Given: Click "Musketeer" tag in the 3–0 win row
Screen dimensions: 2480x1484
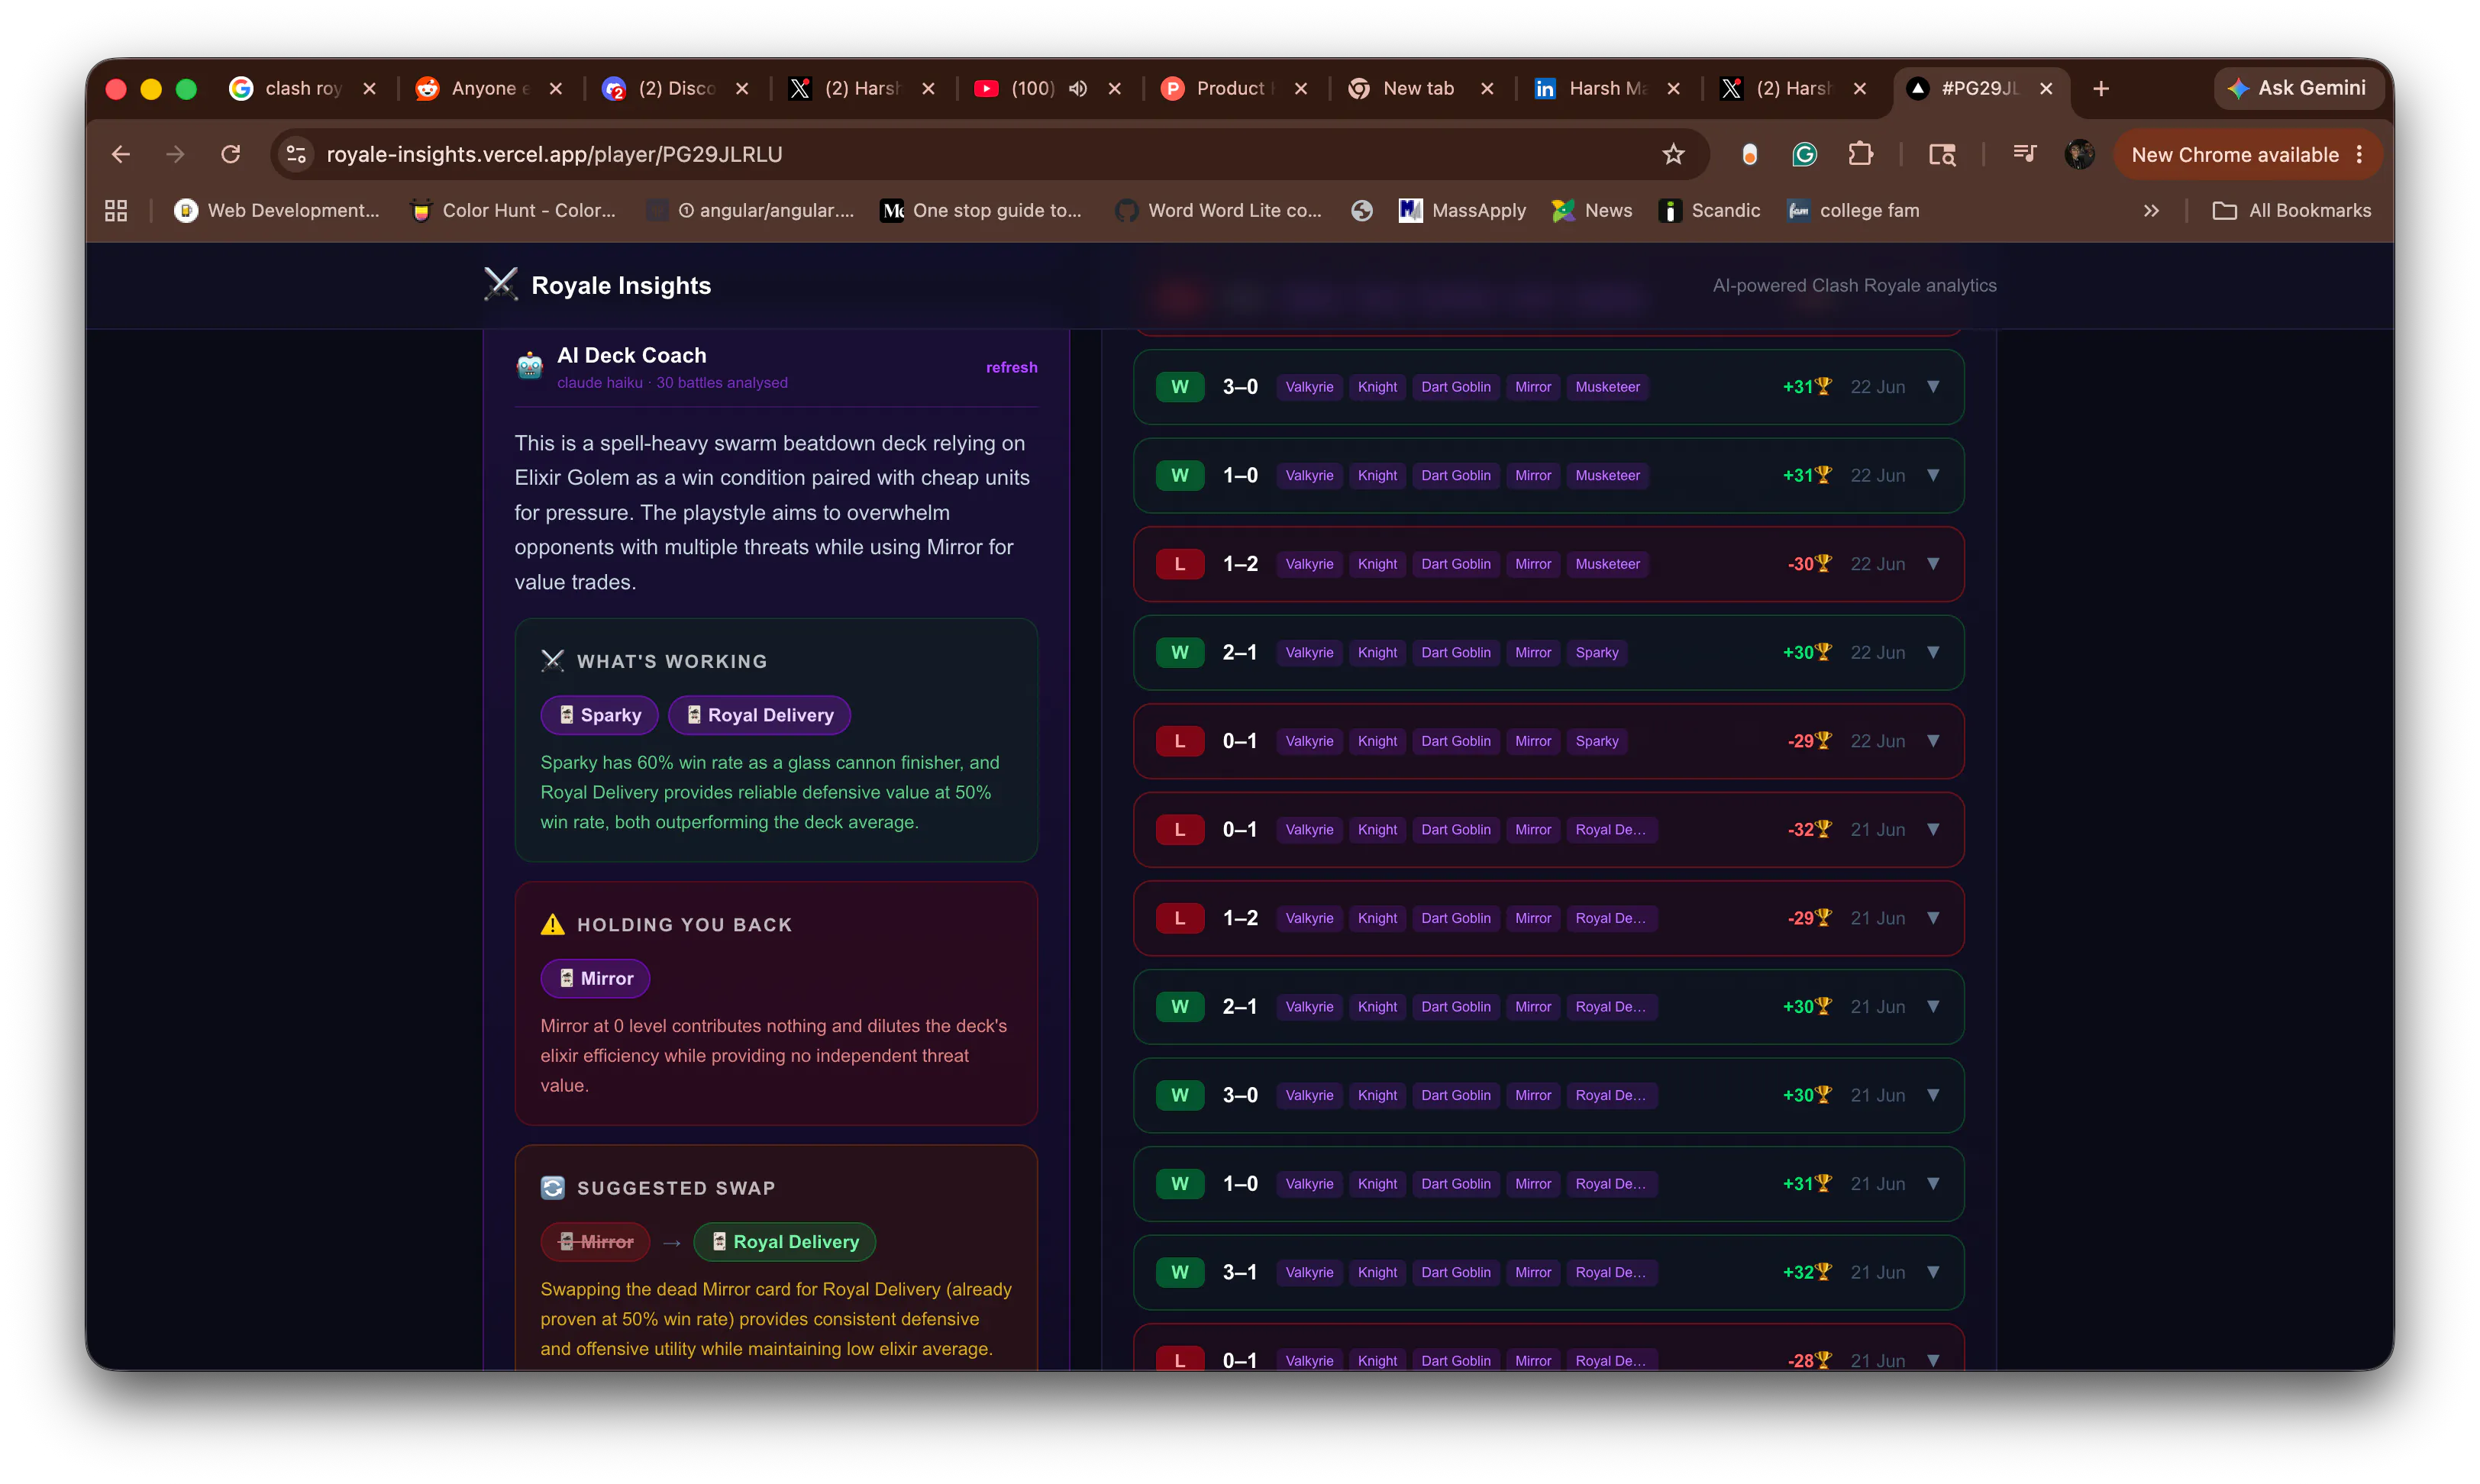Looking at the screenshot, I should click(1607, 387).
